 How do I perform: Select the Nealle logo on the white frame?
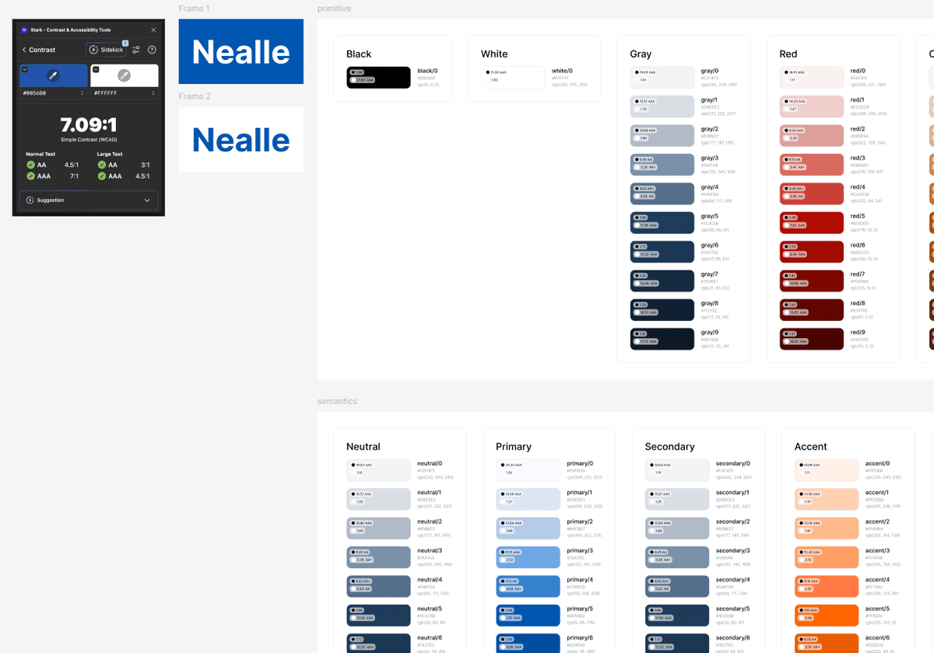click(241, 140)
